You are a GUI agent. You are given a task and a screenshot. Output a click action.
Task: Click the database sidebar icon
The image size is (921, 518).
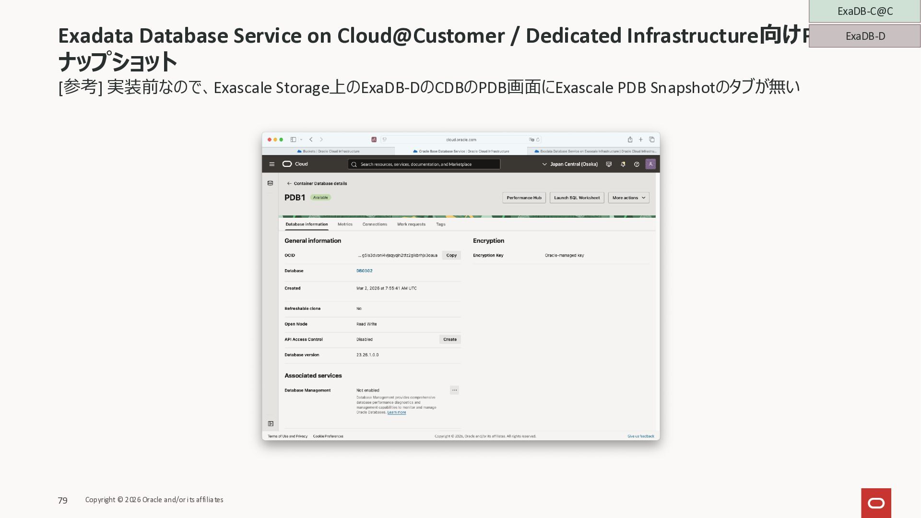pos(270,183)
